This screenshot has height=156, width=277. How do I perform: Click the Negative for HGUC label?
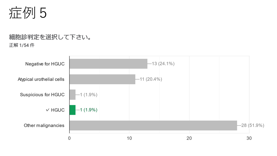(x=45, y=64)
